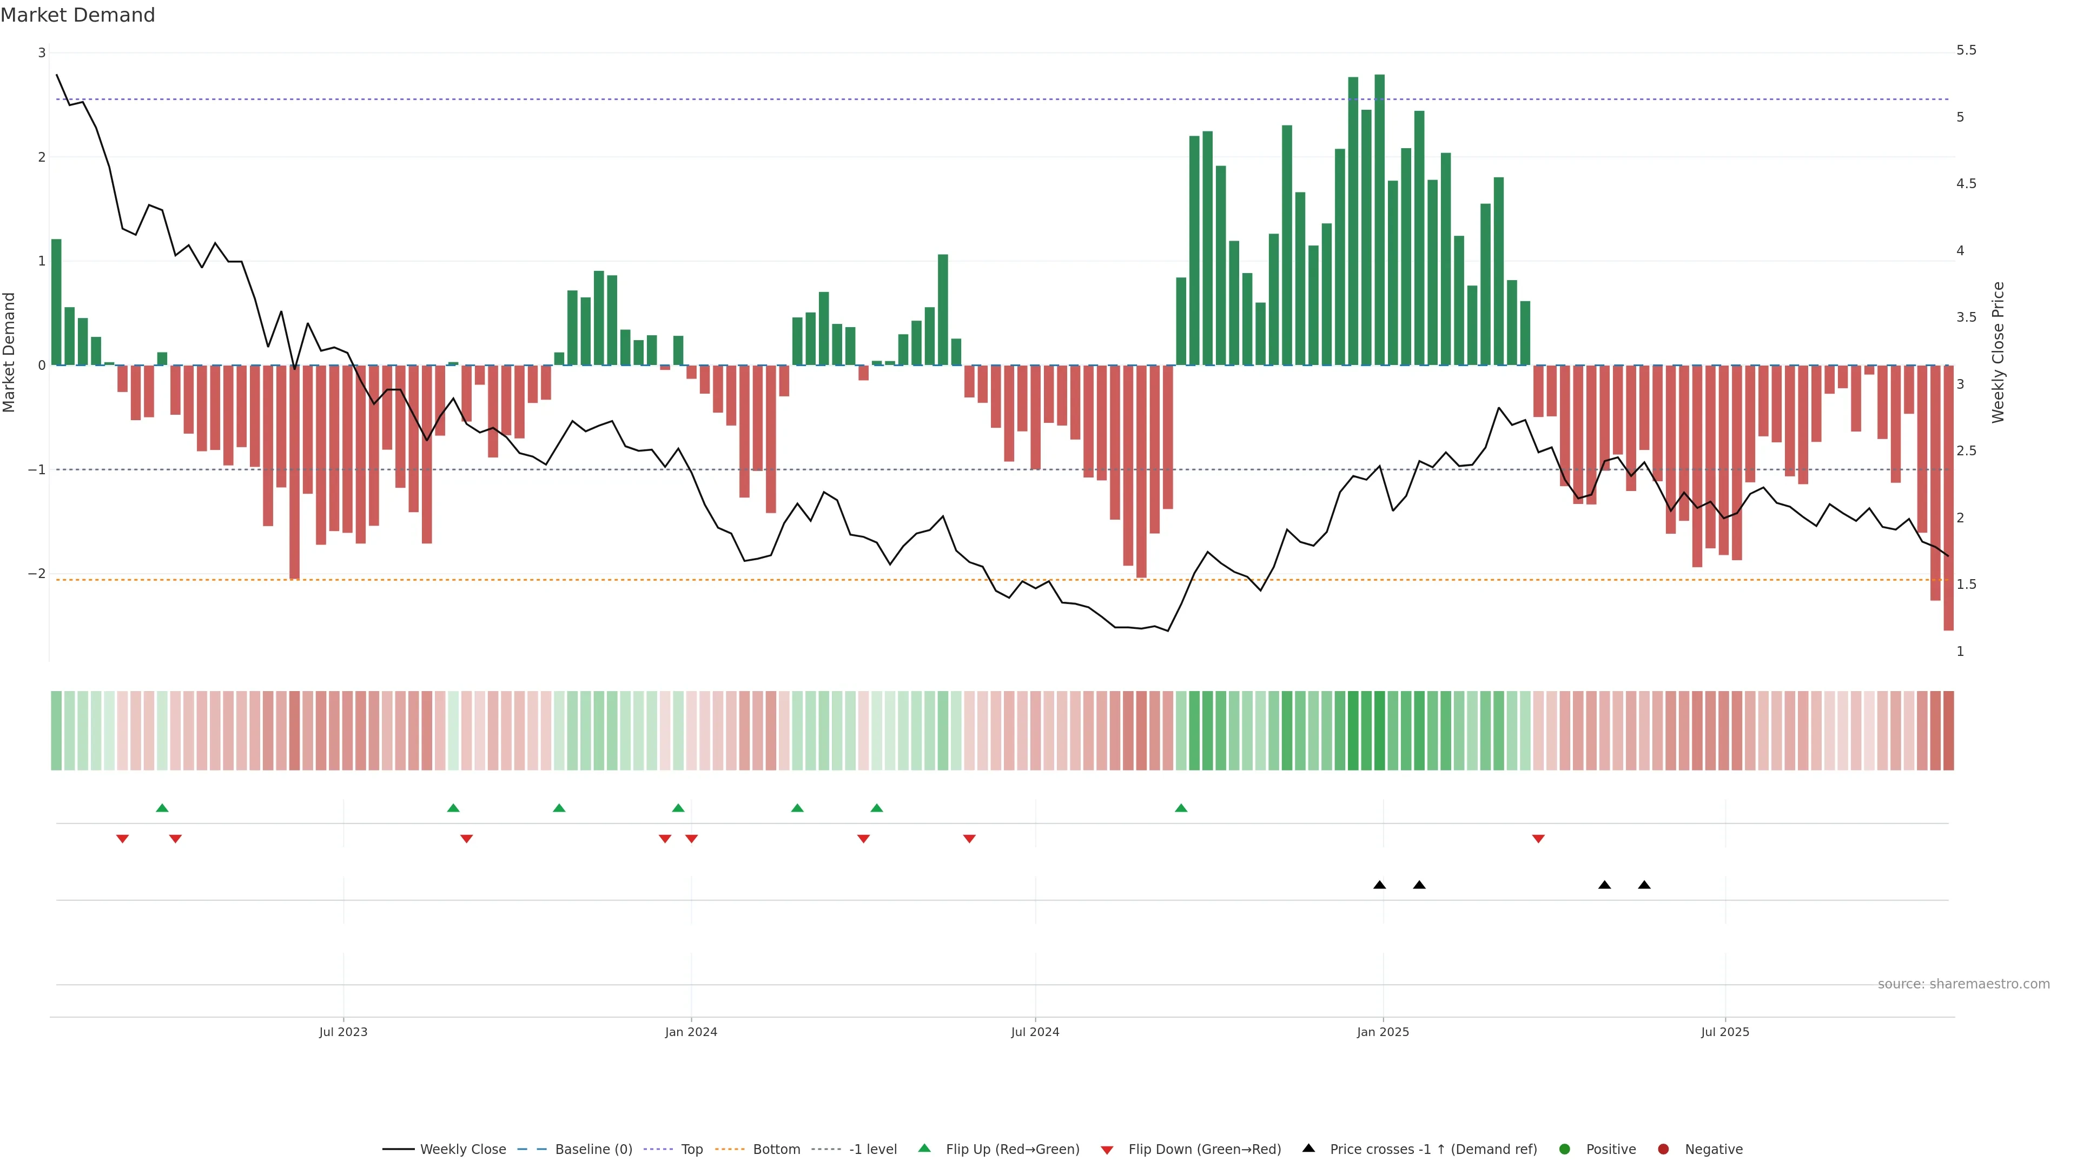Click the source sharemaestro.com text

pos(1963,984)
